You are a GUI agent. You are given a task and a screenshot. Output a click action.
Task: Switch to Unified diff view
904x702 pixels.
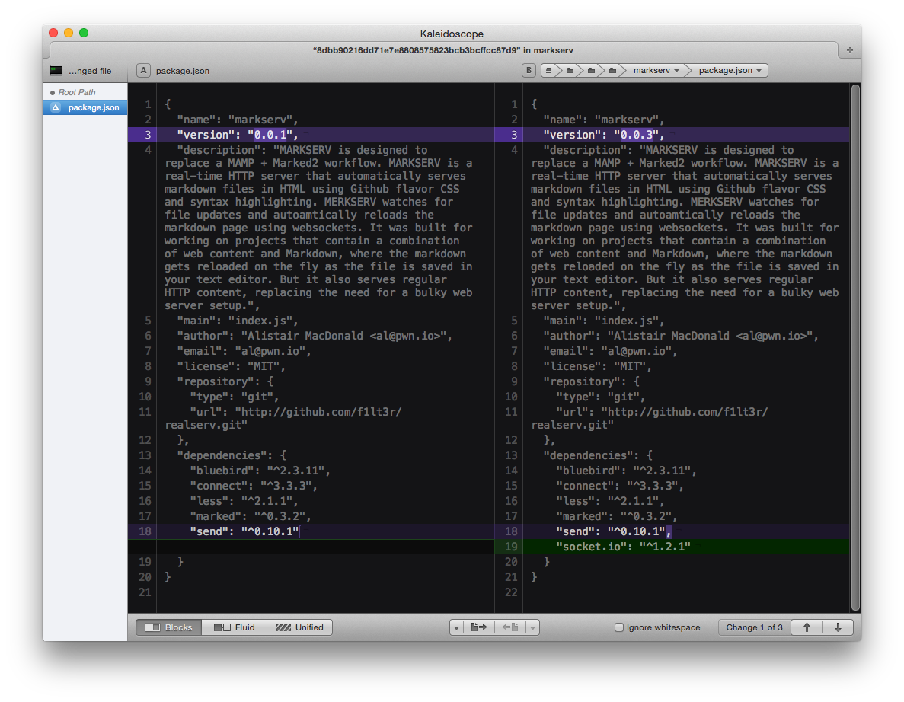point(299,627)
